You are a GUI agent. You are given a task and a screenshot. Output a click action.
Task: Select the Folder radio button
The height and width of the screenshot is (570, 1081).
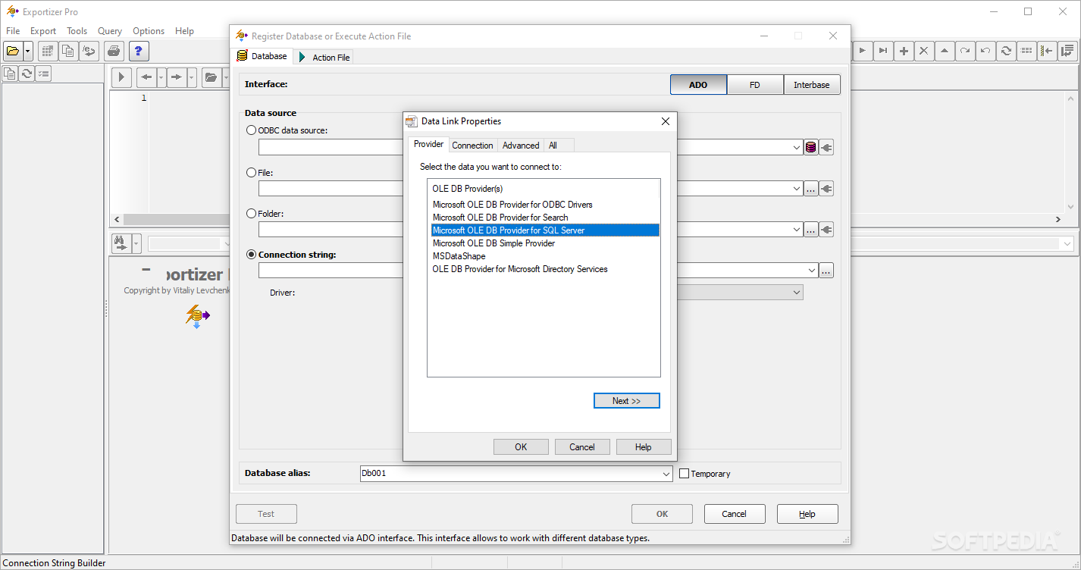[x=252, y=214]
